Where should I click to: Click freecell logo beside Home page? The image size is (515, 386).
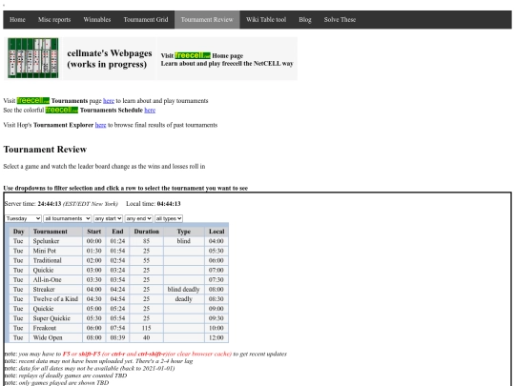click(x=193, y=55)
